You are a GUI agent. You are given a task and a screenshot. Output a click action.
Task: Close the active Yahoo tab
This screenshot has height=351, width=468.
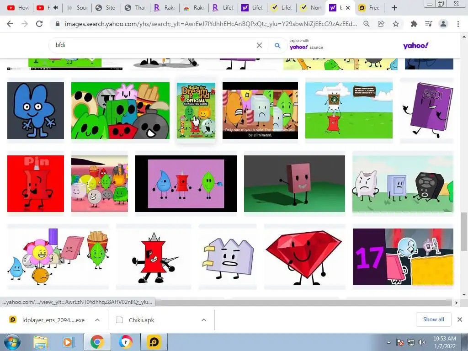point(348,8)
